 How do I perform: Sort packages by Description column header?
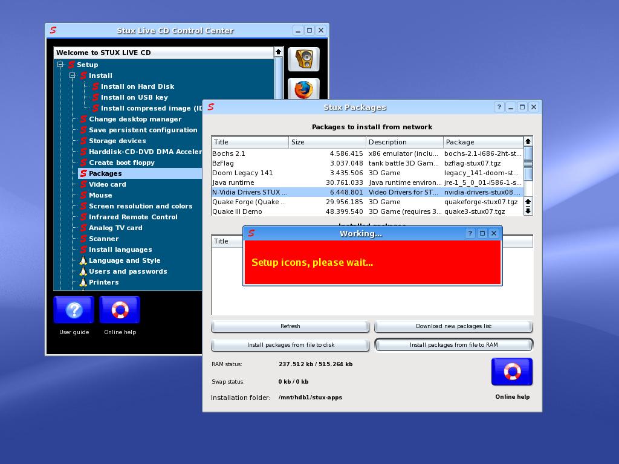404,142
